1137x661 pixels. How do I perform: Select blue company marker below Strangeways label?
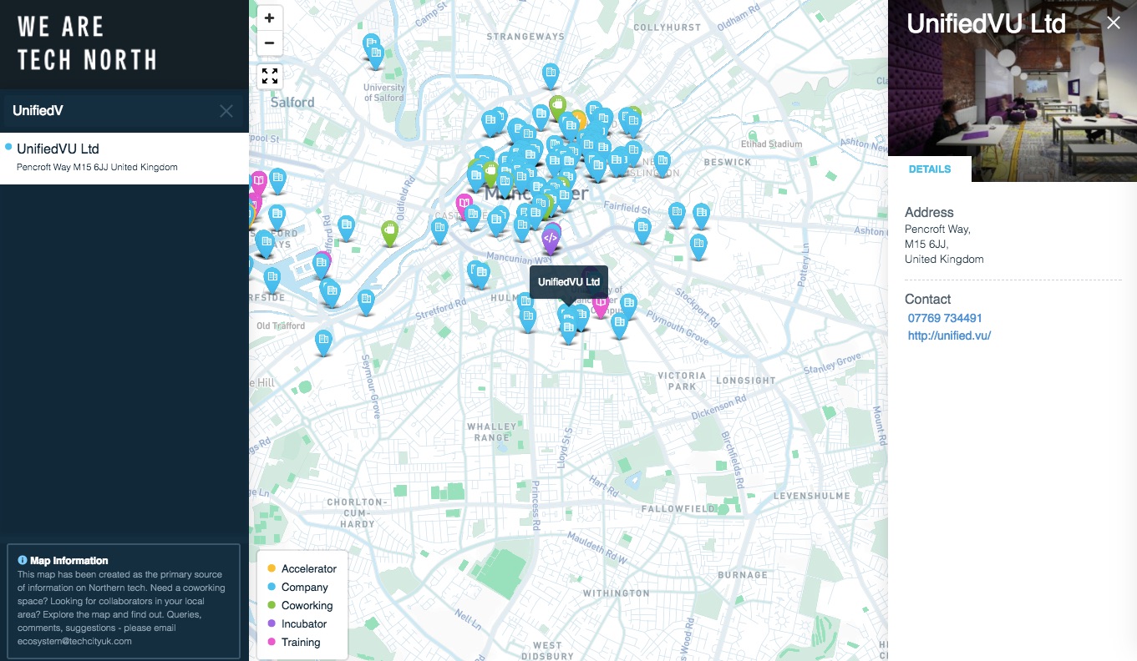click(550, 75)
